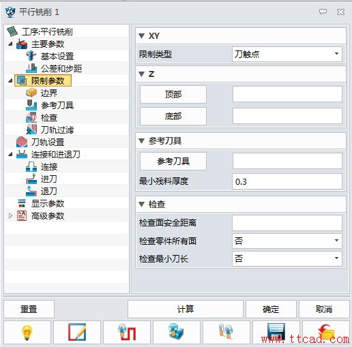The height and width of the screenshot is (347, 352).
Task: Click the toolpath simulation icon button
Action: click(127, 333)
